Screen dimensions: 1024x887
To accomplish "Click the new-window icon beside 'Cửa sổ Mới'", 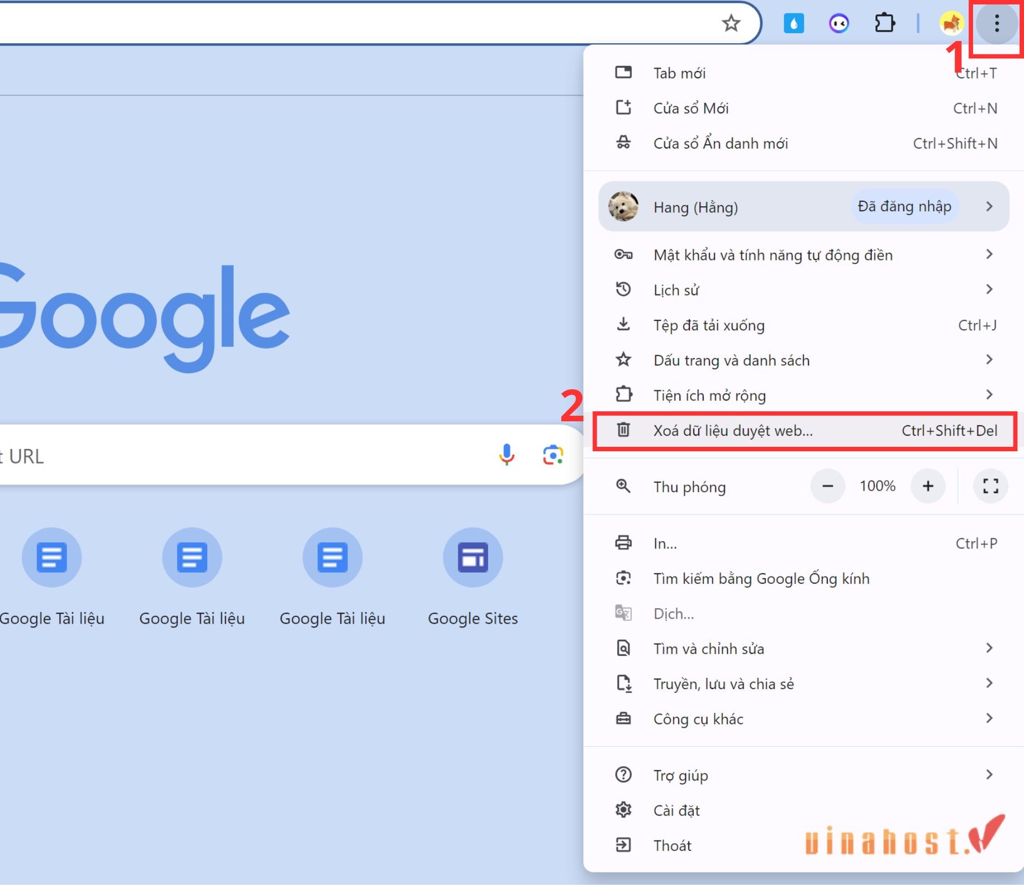I will point(623,107).
